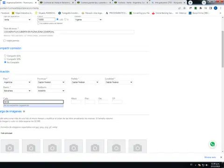
Task: Open the Localidad Capital Federal dropdown
Action: (x=119, y=82)
